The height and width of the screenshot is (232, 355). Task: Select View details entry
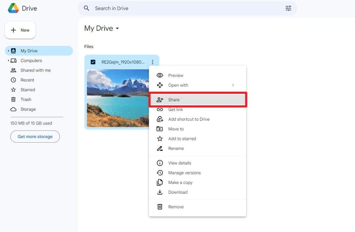[198, 163]
